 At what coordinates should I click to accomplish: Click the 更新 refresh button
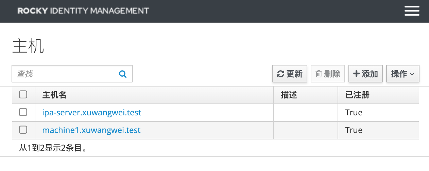tap(290, 74)
